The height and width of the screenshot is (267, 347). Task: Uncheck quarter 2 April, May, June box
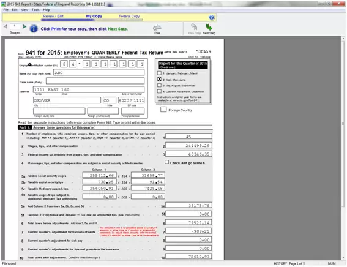tap(159, 79)
